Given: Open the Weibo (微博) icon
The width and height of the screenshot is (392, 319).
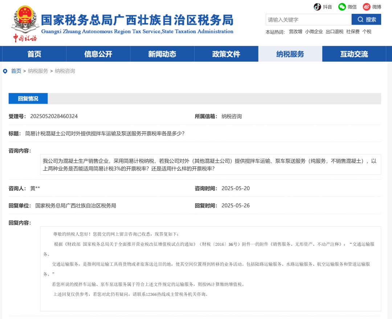Looking at the screenshot, I should (367, 7).
